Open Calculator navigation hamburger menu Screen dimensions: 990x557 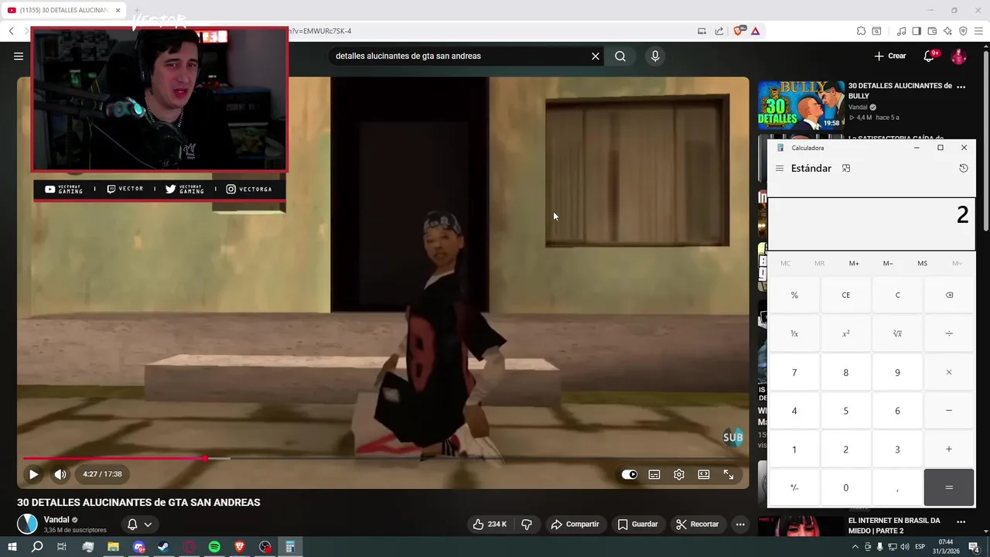pyautogui.click(x=780, y=169)
